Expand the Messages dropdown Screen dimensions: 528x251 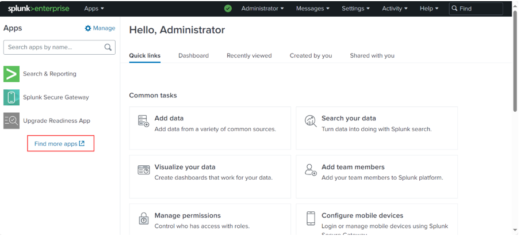coord(312,9)
